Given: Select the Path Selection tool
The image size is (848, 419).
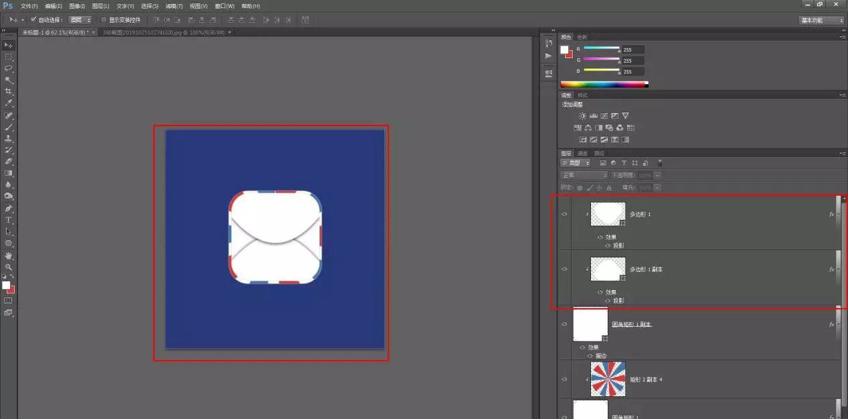Looking at the screenshot, I should click(x=9, y=232).
